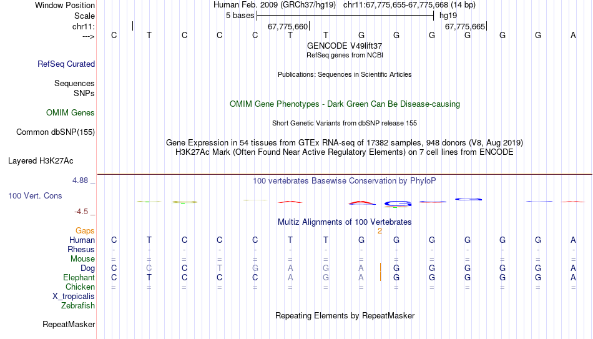Click the 4.88 conservation upper limit value
This screenshot has height=339, width=593.
80,180
